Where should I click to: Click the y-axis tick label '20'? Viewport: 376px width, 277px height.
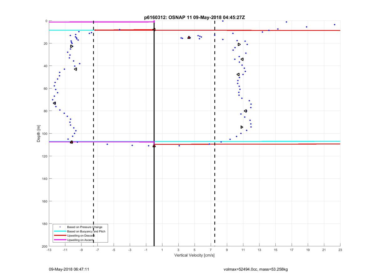(x=45, y=44)
